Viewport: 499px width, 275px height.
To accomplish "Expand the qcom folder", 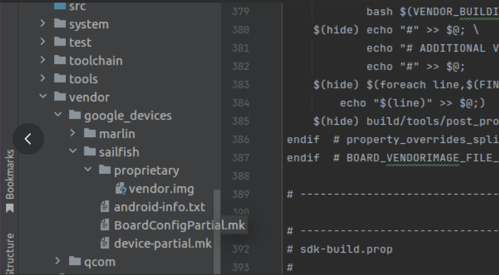I will pyautogui.click(x=57, y=261).
